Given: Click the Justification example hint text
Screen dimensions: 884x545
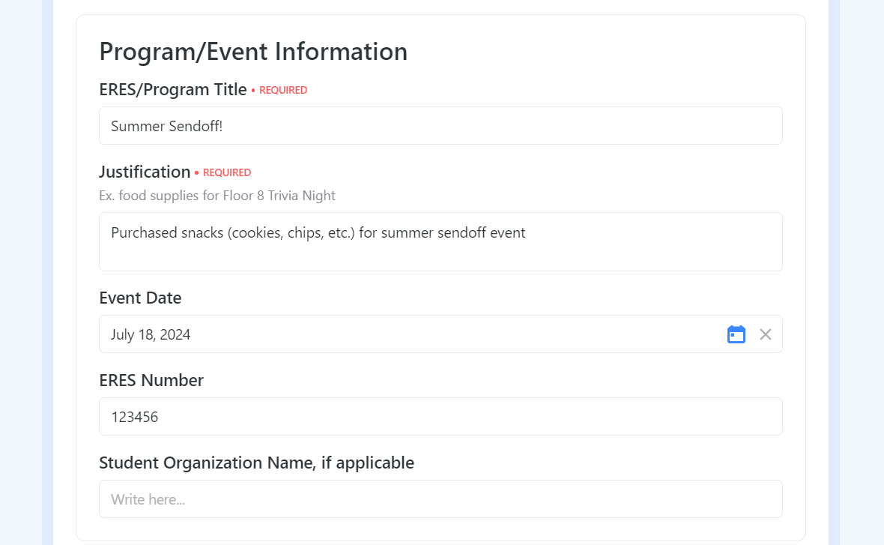Looking at the screenshot, I should [217, 196].
